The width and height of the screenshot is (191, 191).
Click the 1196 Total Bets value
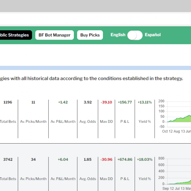pos(8,102)
